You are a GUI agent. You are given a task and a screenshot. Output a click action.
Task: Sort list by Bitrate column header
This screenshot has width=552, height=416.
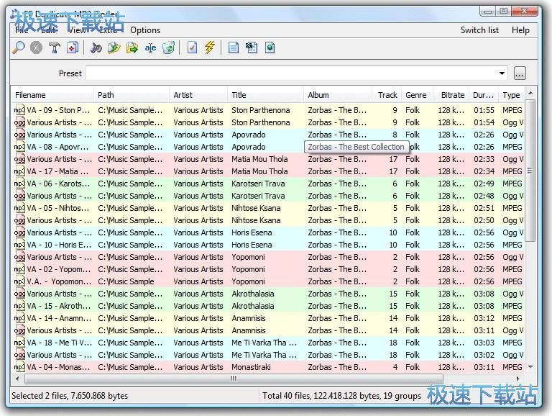[x=453, y=95]
